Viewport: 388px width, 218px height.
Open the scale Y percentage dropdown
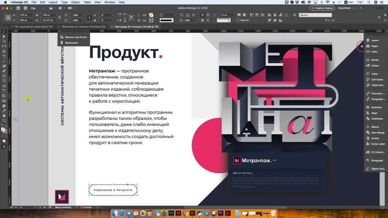[84, 20]
